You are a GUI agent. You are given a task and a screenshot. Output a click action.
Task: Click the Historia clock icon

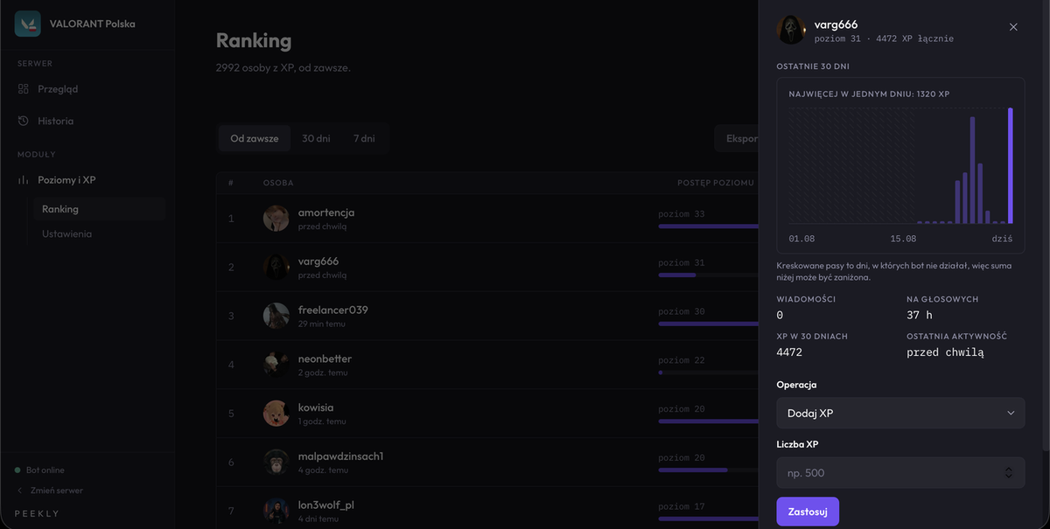(x=24, y=121)
